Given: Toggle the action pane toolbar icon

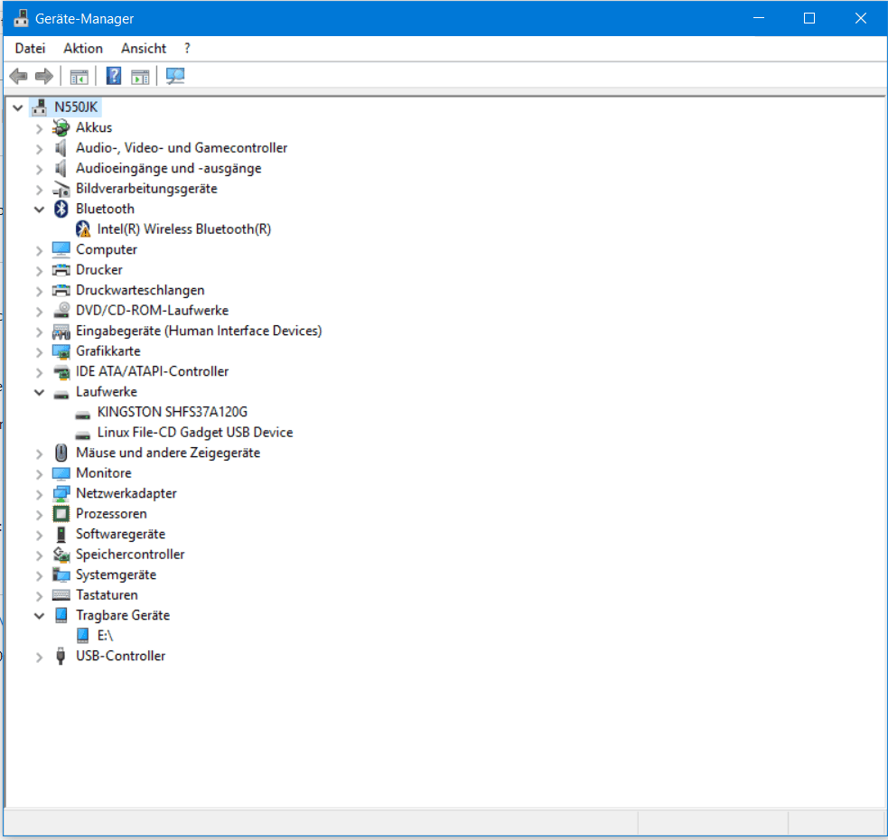Looking at the screenshot, I should tap(140, 76).
